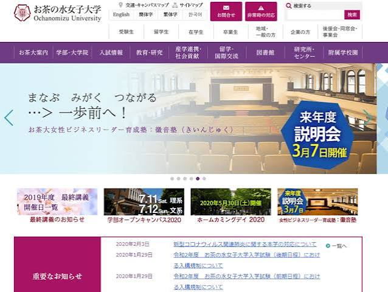Open 教育・研究 menu

click(x=149, y=52)
